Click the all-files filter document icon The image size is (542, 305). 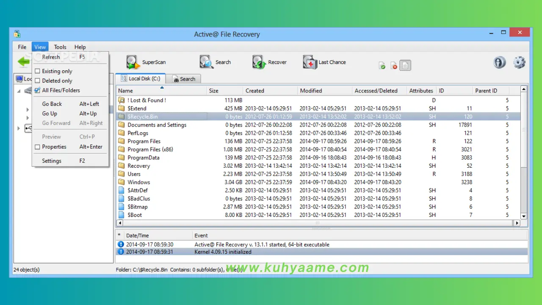405,65
